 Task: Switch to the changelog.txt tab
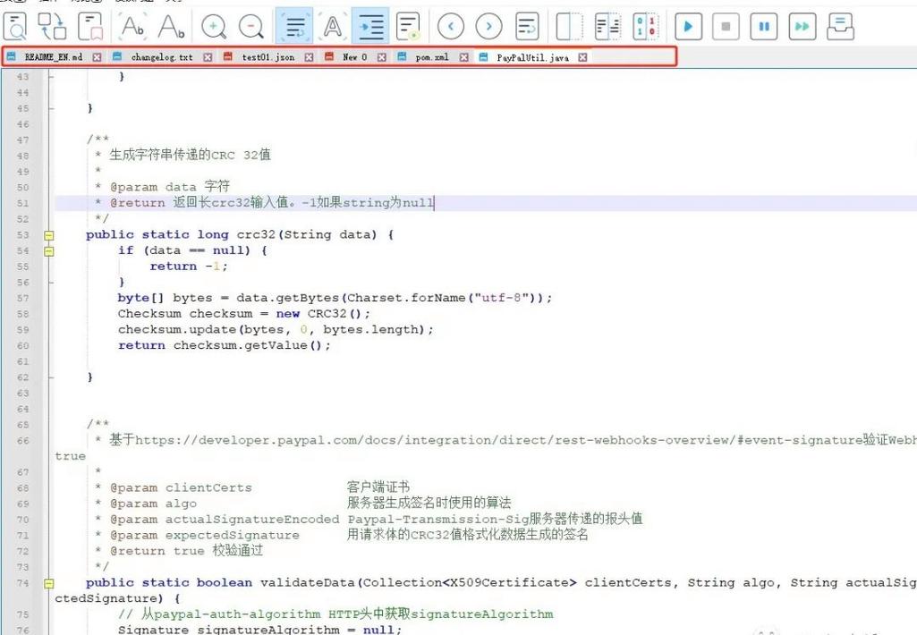click(x=162, y=56)
